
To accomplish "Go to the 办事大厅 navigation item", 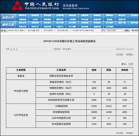I will coord(35,27).
